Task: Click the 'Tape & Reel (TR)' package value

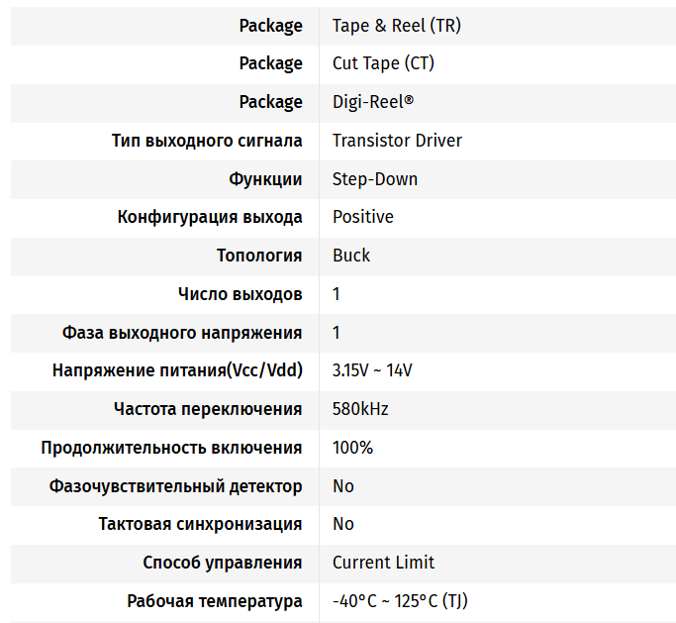Action: point(396,26)
